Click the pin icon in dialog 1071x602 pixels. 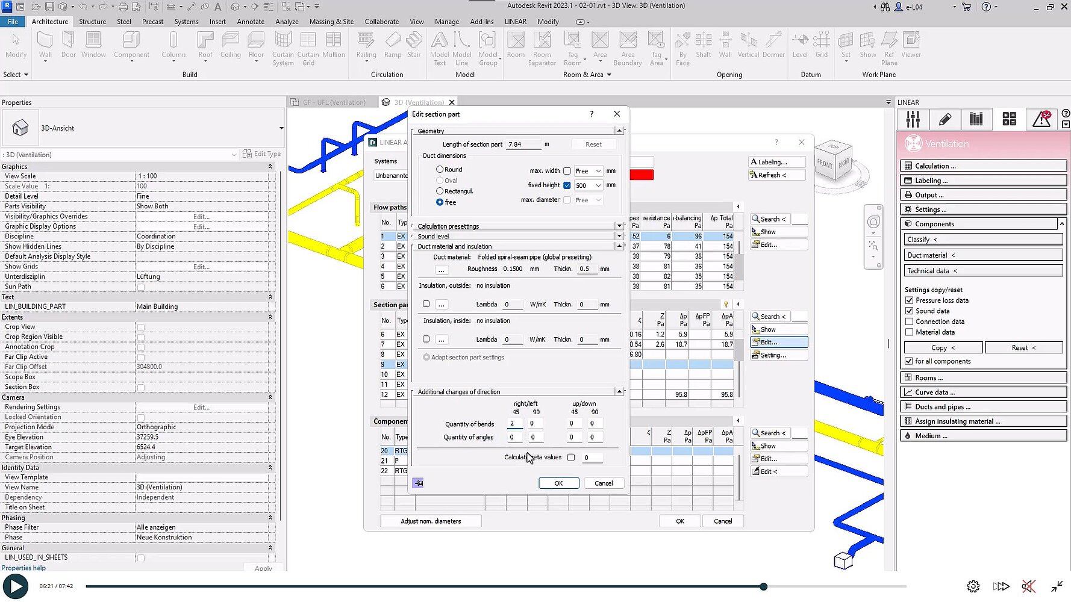point(418,483)
